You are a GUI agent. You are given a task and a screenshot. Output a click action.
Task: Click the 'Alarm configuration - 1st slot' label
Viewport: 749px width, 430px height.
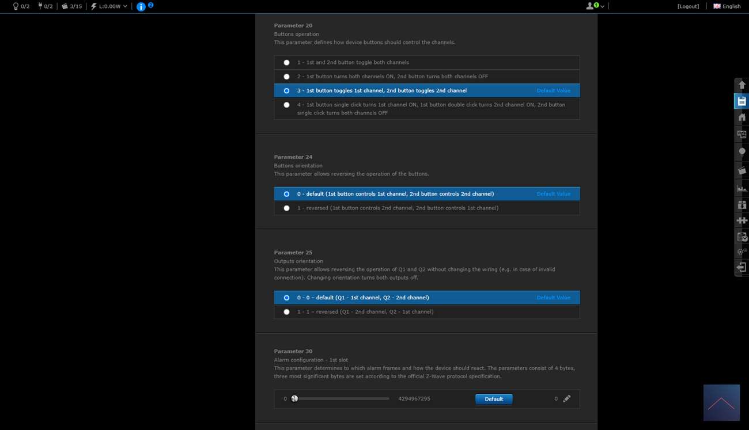[x=311, y=360]
